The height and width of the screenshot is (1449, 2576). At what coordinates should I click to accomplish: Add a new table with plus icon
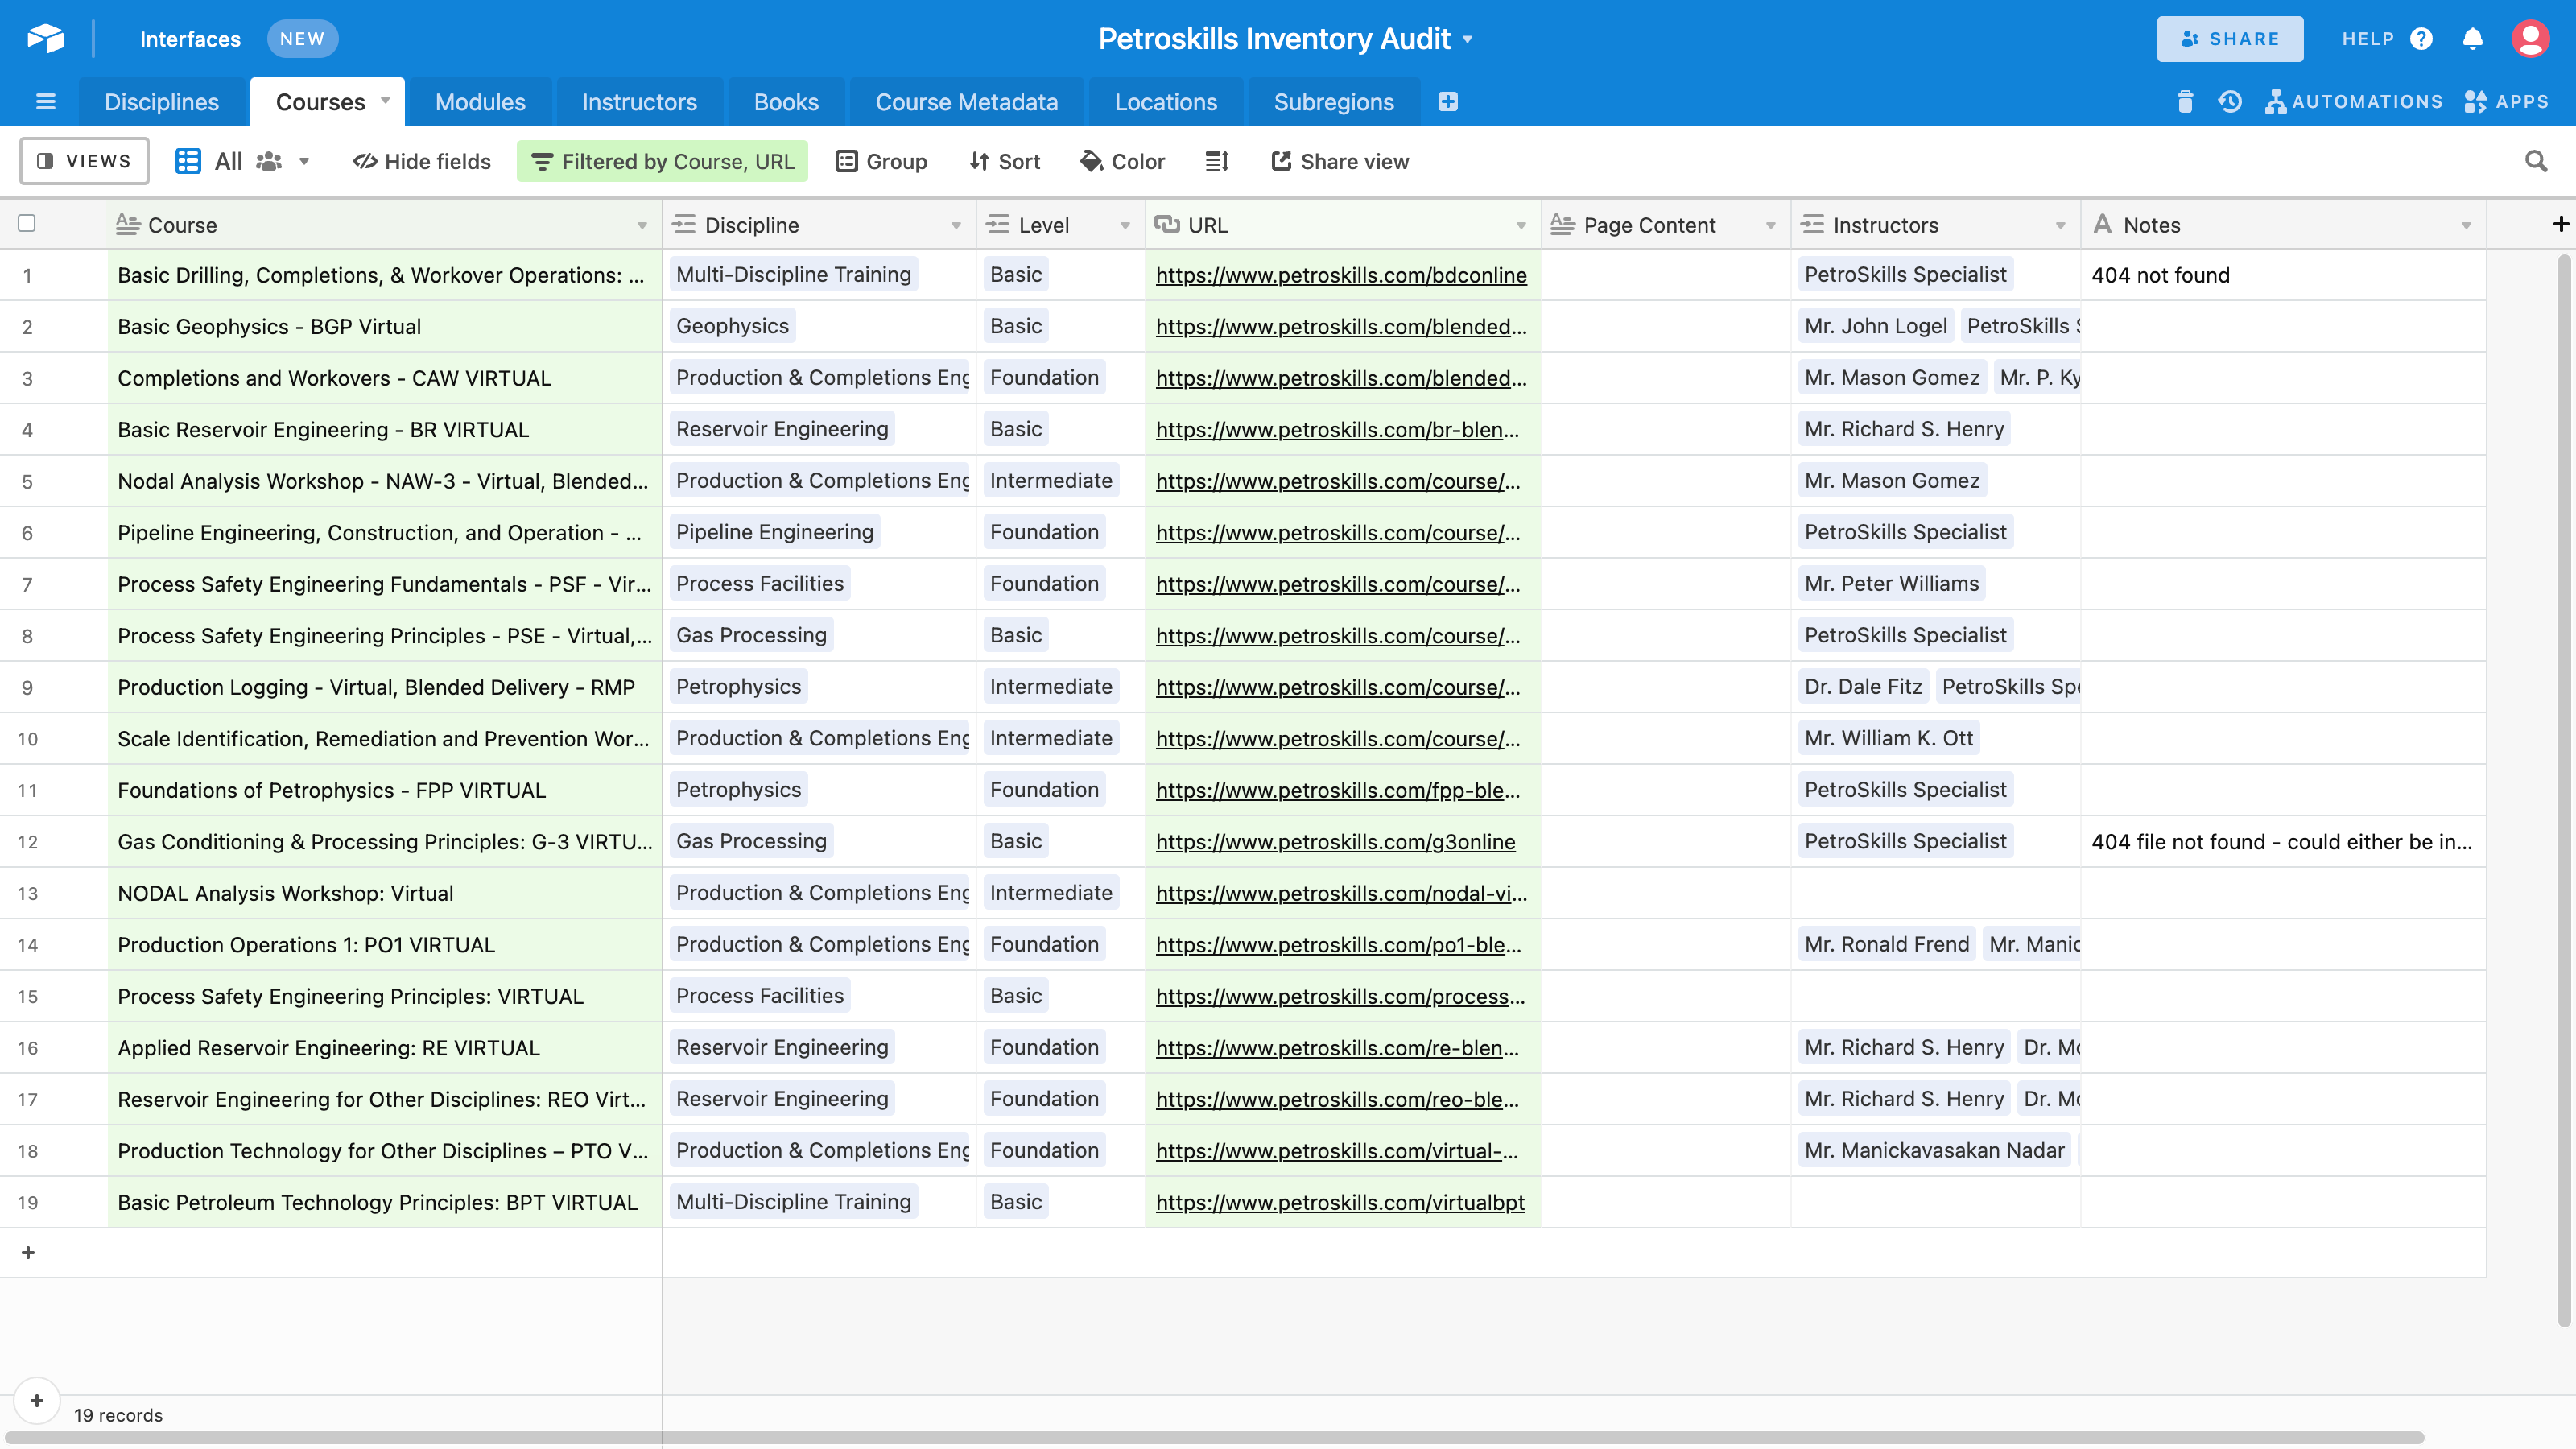pyautogui.click(x=1447, y=102)
